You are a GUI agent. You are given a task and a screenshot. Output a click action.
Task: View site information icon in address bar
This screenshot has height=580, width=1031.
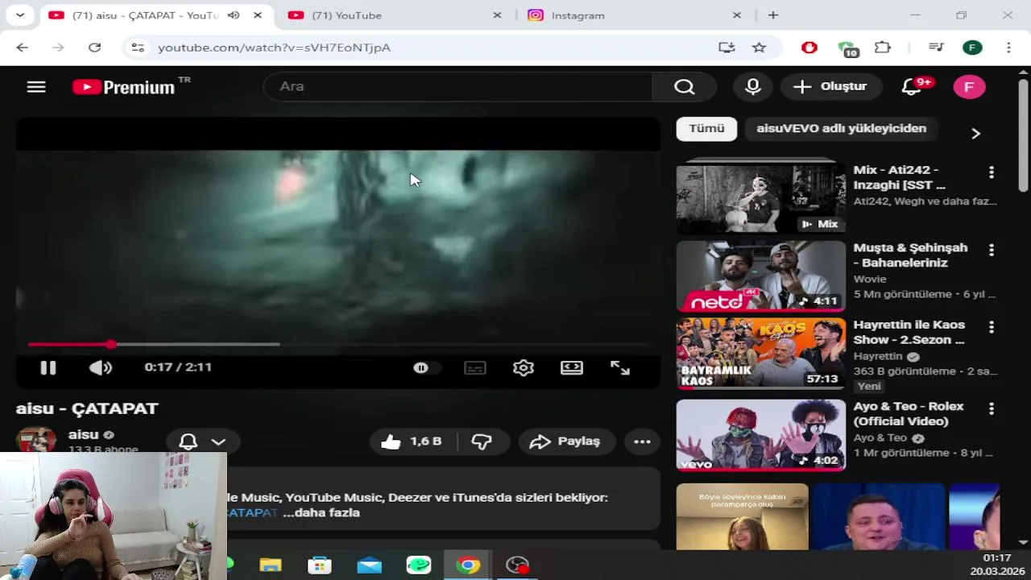pyautogui.click(x=138, y=48)
